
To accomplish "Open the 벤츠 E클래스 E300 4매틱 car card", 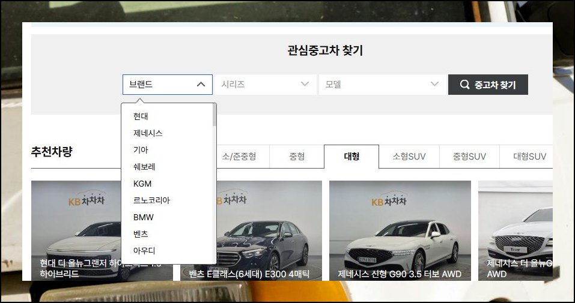I will pos(269,230).
